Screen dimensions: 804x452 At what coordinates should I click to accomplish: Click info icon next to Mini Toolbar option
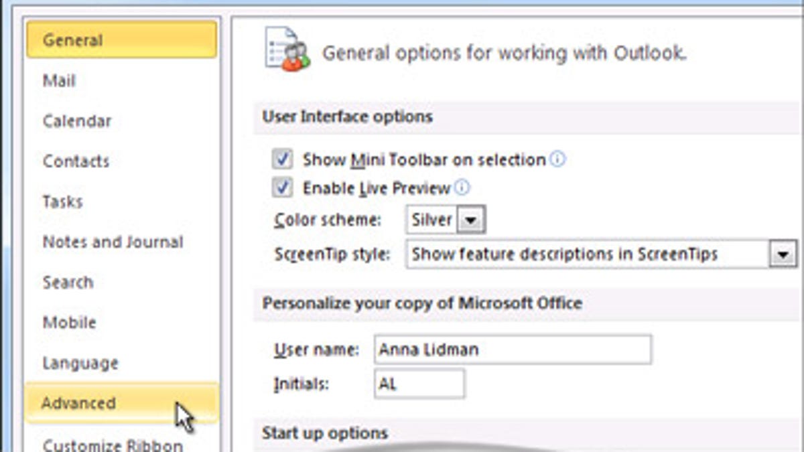[557, 159]
